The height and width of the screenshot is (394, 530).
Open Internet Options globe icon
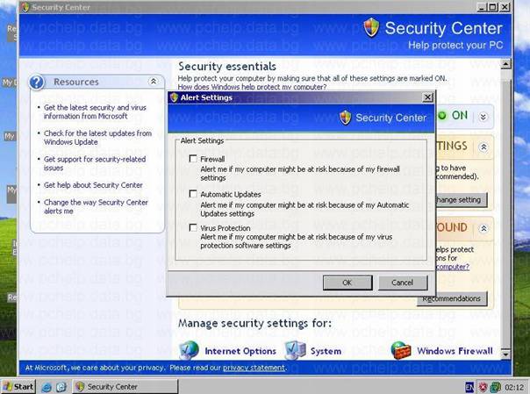point(190,350)
